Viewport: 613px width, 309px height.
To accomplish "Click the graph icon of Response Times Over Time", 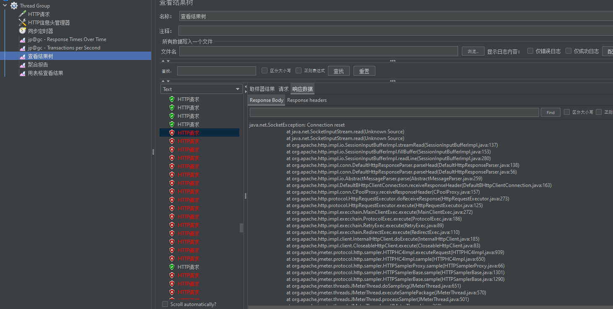I will (x=23, y=39).
